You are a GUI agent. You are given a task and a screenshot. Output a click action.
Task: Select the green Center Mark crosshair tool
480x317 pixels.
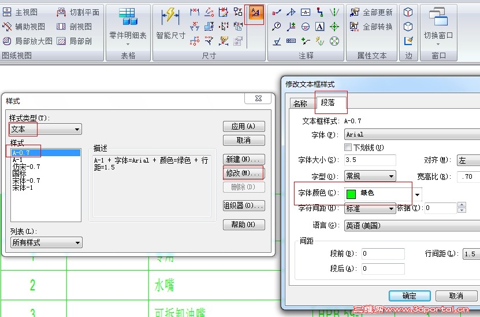pos(334,27)
